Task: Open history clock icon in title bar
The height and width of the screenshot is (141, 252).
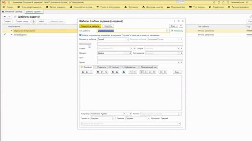Action: 219,2
